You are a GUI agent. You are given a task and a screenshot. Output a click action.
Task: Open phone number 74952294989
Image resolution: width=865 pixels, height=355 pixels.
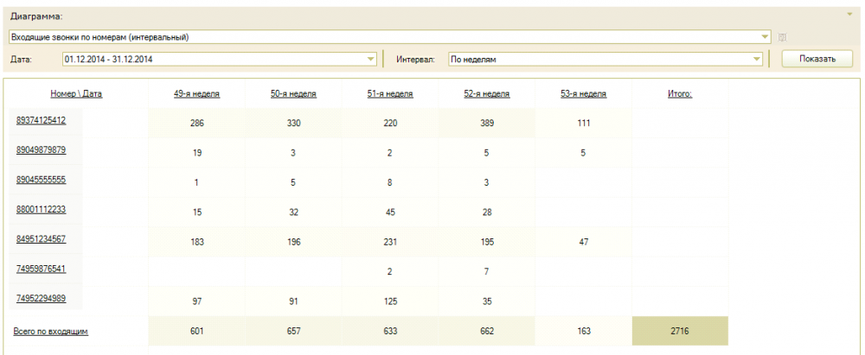point(41,298)
